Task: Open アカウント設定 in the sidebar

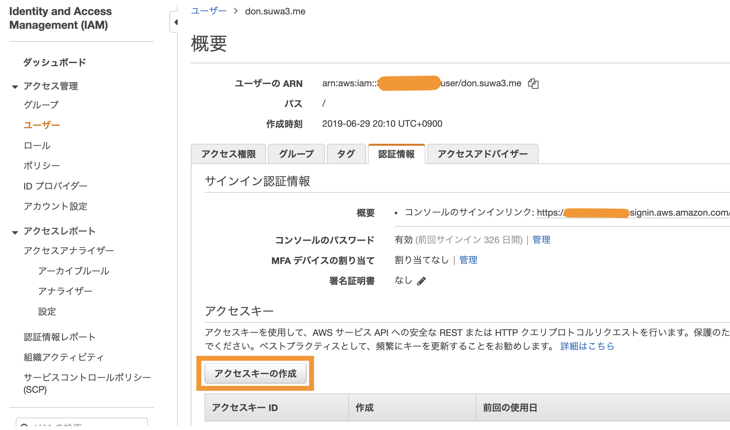Action: [x=56, y=206]
